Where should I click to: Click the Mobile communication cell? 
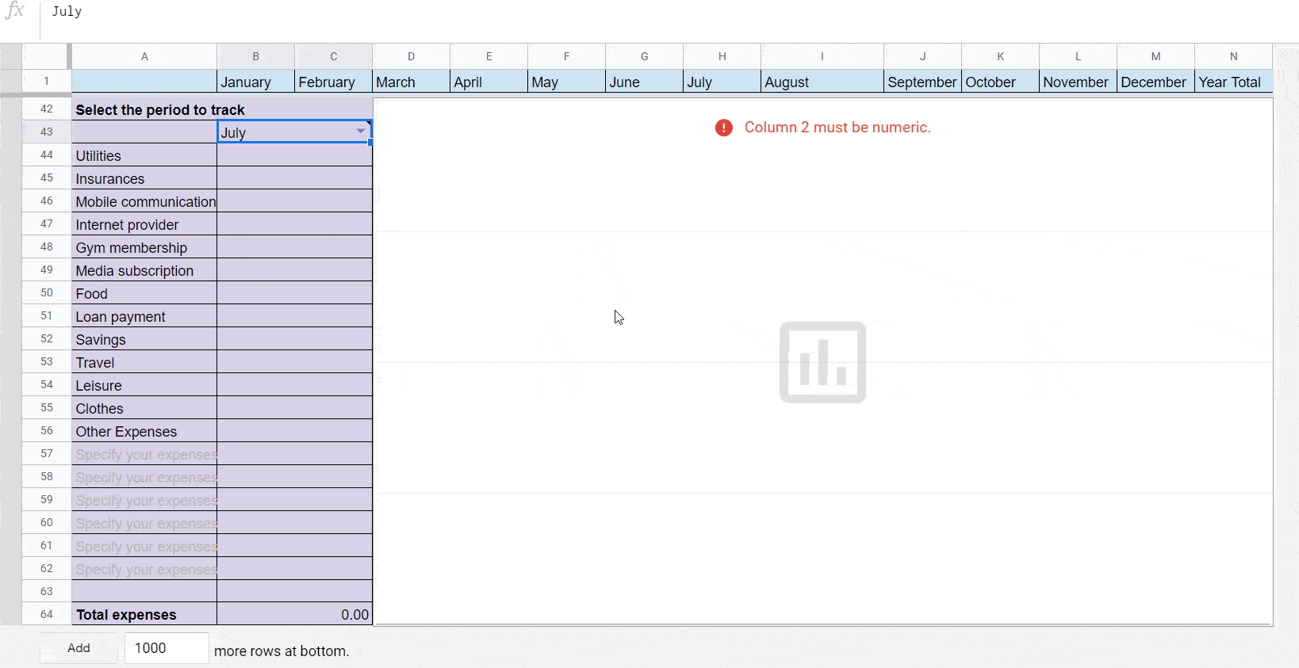click(144, 201)
